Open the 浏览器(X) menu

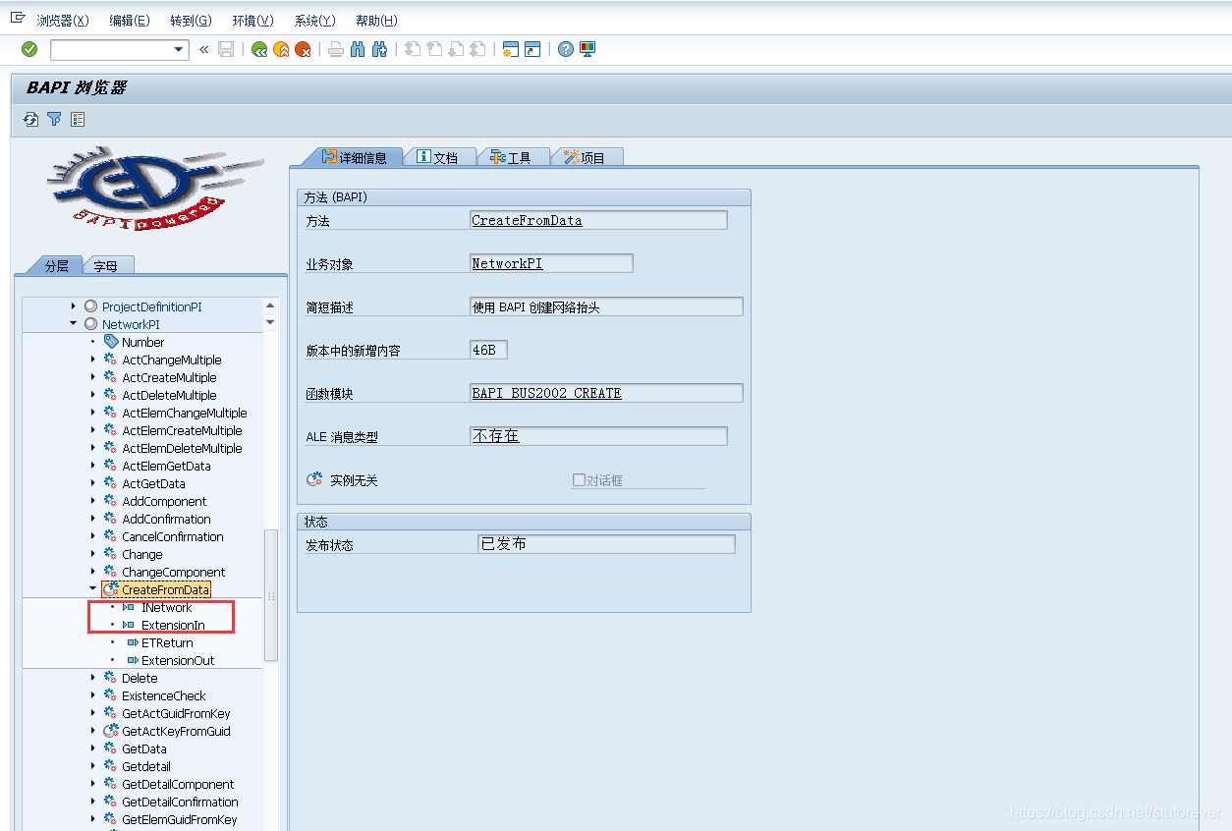(x=63, y=21)
